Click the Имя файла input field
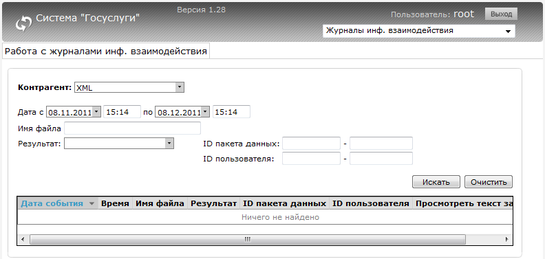Screen dimensions: 545x259 [132, 128]
